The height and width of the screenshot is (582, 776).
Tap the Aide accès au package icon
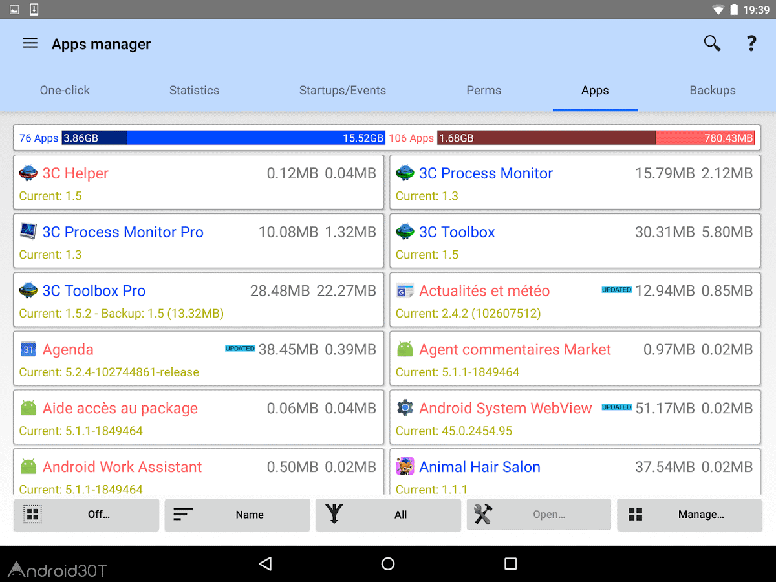[x=28, y=409]
